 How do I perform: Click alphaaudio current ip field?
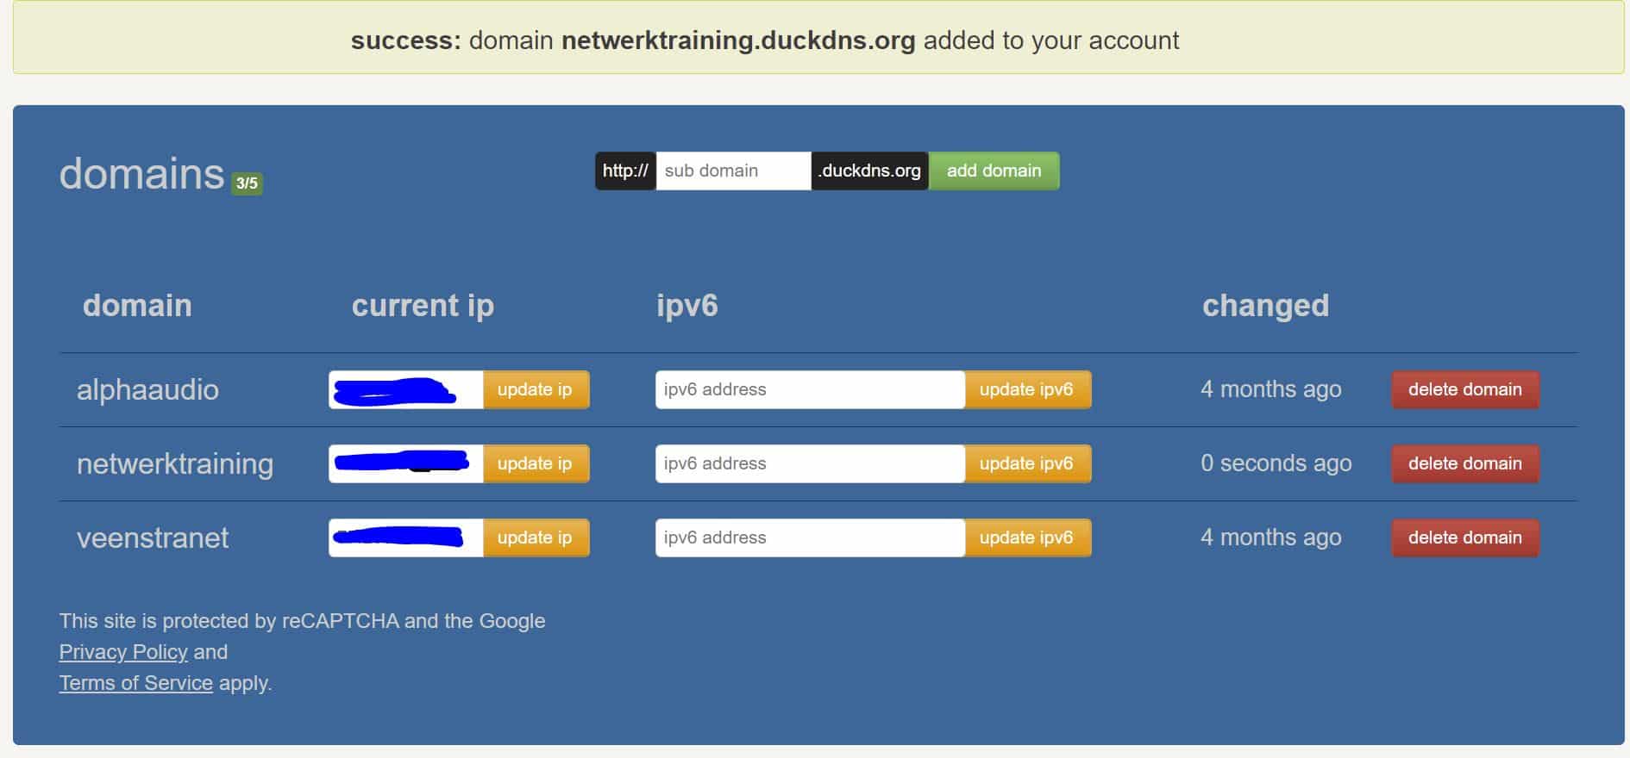click(405, 389)
